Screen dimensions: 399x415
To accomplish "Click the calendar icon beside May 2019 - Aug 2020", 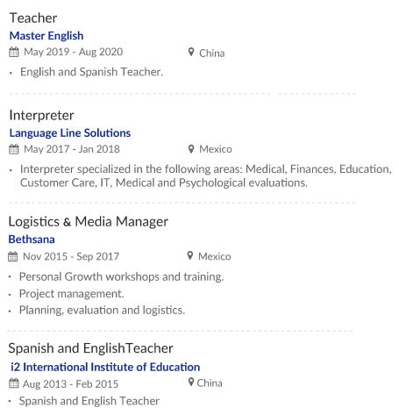I will pyautogui.click(x=14, y=52).
